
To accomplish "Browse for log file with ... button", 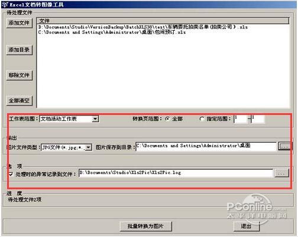I will pos(282,173).
